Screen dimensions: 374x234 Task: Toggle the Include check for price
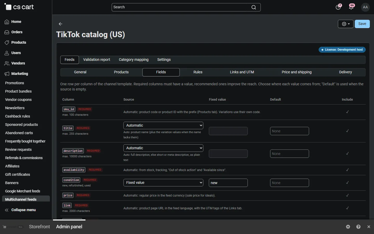pos(347,195)
